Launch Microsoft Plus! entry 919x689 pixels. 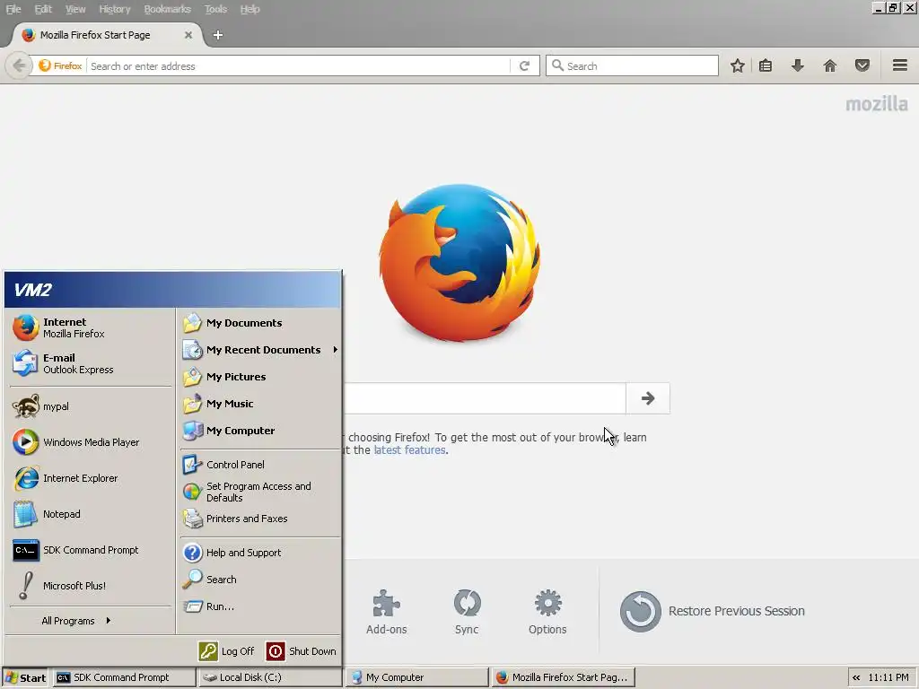coord(91,585)
